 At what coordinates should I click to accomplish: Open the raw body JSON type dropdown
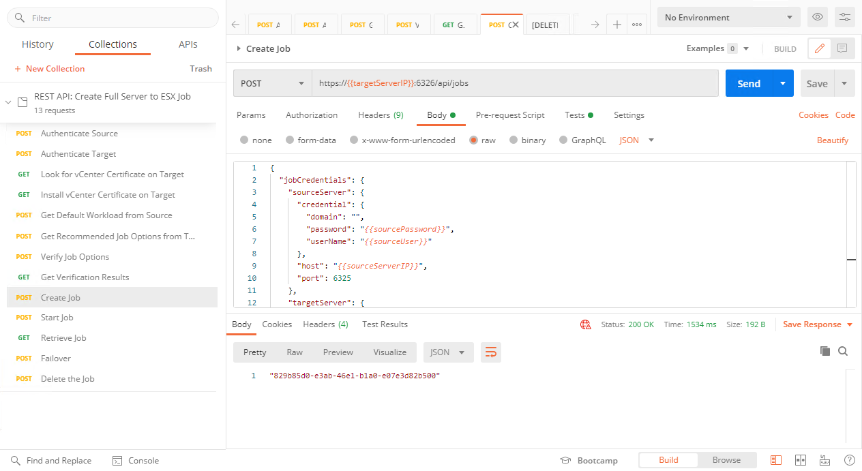coord(636,140)
